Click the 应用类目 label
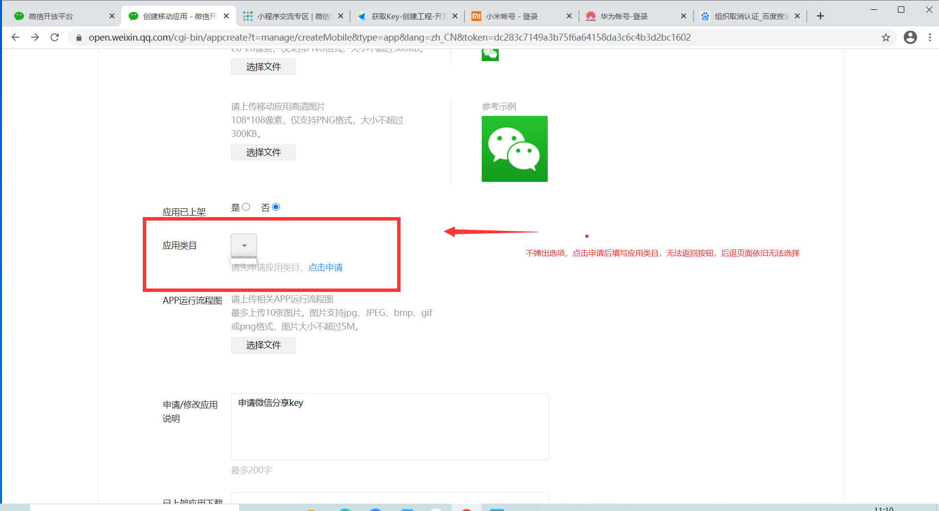939x511 pixels. click(179, 245)
